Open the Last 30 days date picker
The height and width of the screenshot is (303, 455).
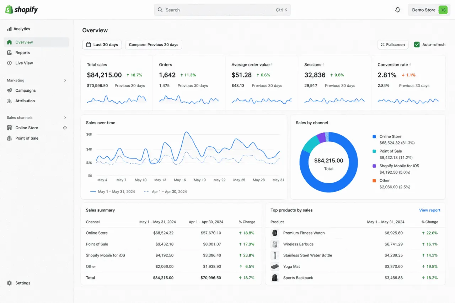102,45
